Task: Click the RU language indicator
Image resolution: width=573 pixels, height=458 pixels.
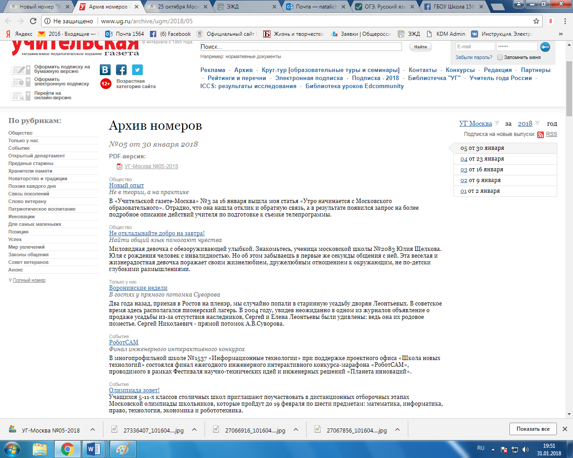Action: point(481,448)
